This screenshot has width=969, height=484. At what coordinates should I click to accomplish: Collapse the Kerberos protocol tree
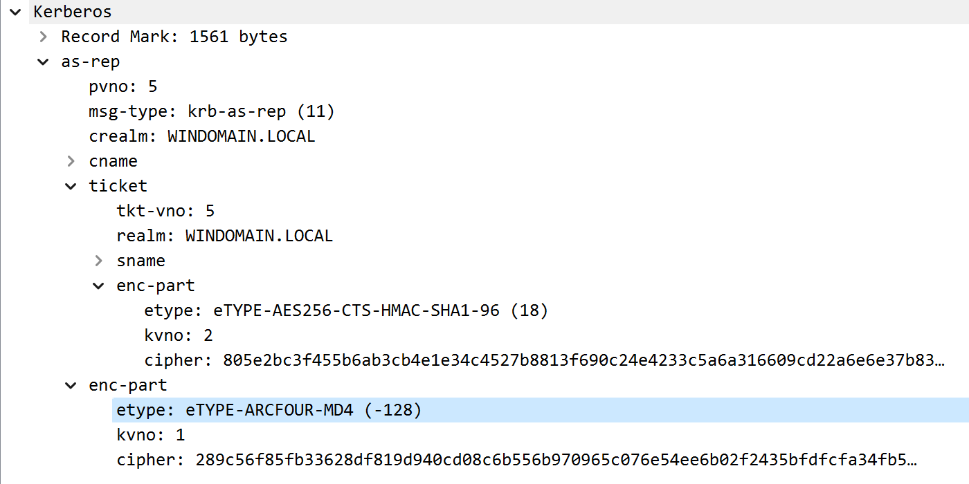coord(15,12)
